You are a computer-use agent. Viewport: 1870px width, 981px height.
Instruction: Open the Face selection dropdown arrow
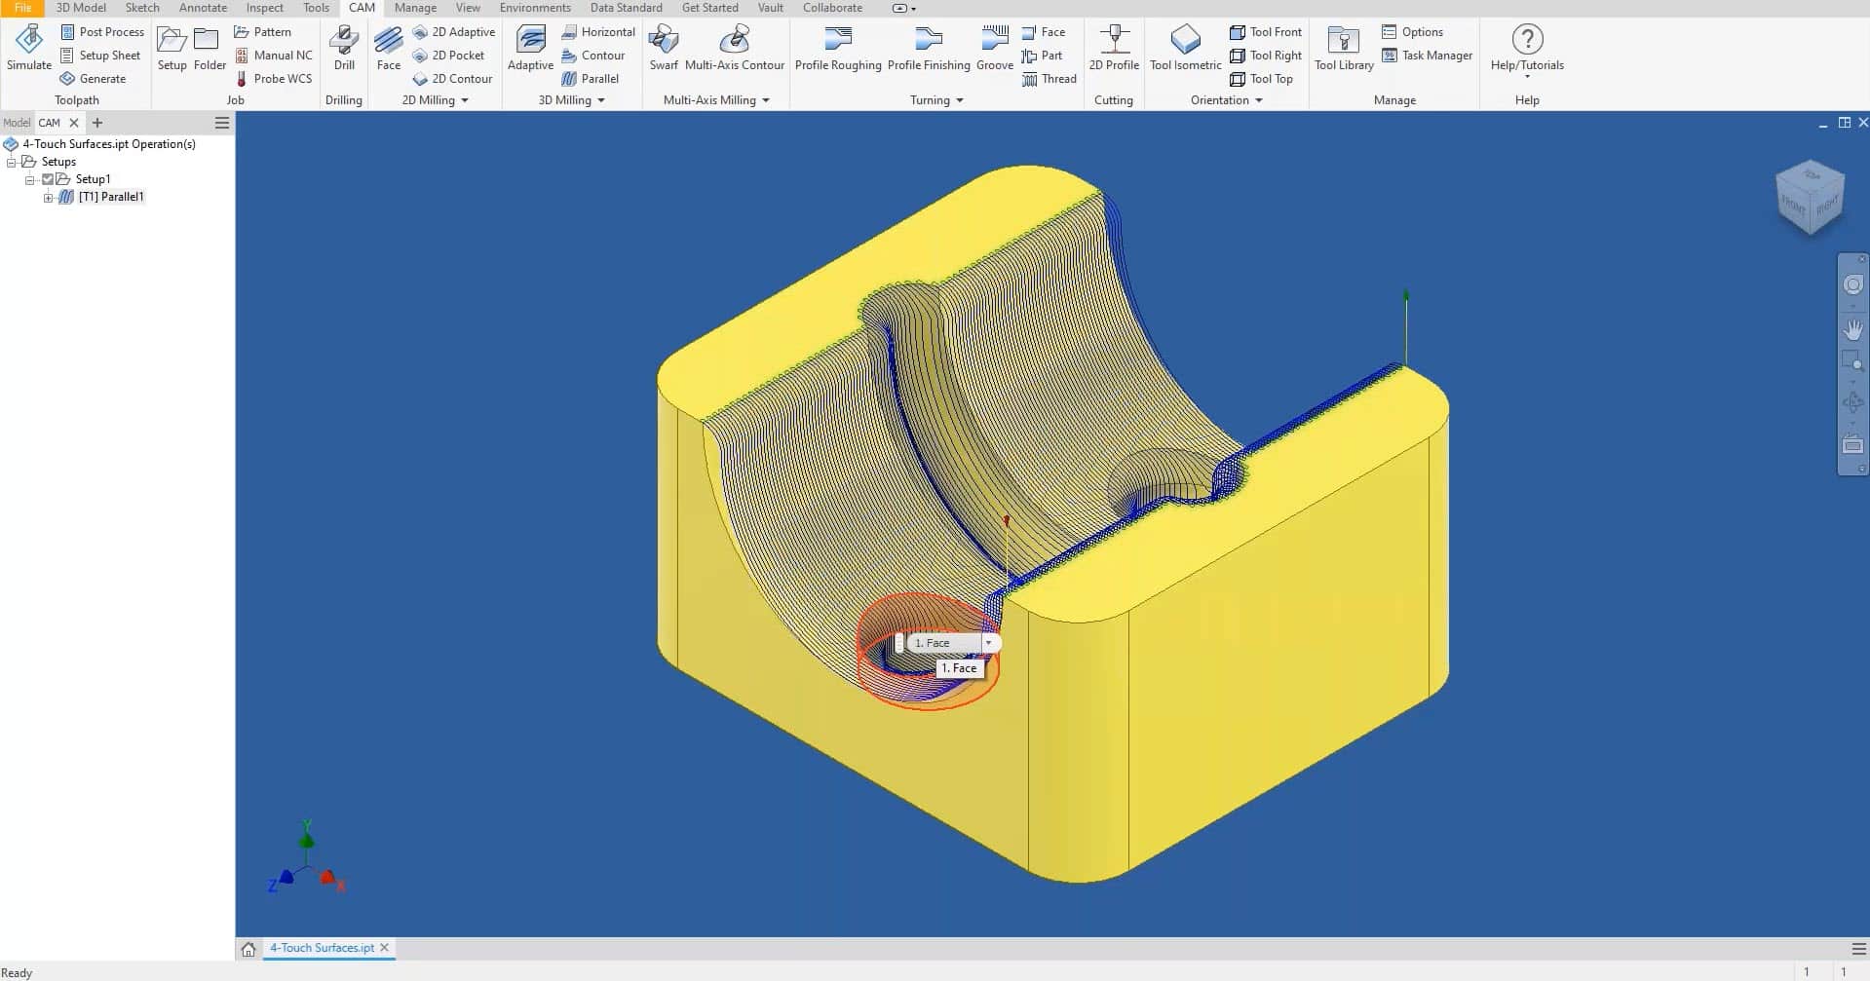tap(988, 643)
